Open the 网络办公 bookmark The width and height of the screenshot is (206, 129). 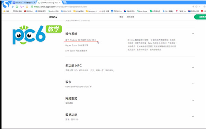[x=194, y=11]
